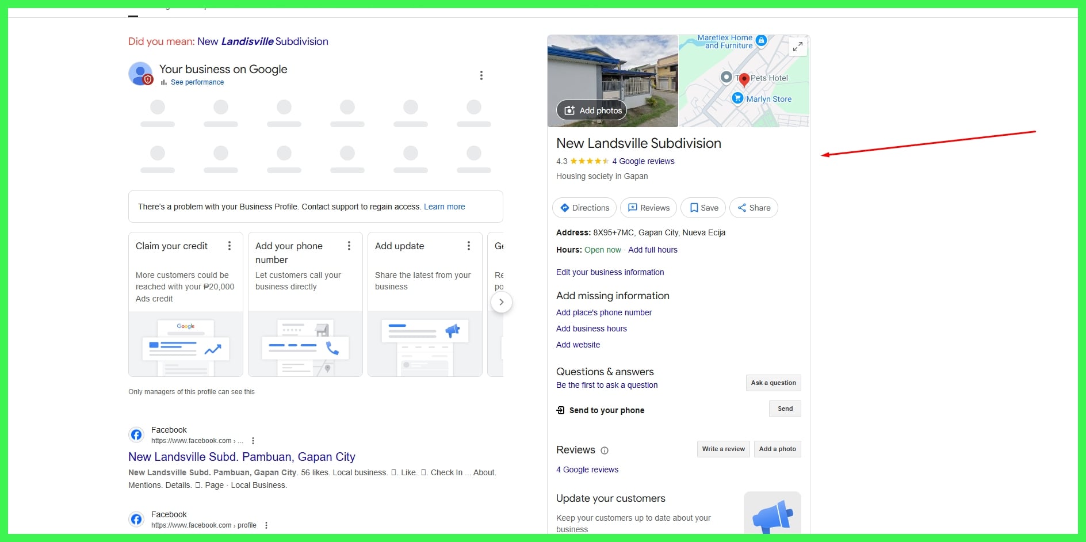Follow the New Landisville Subdivision suggestion link

pos(262,41)
